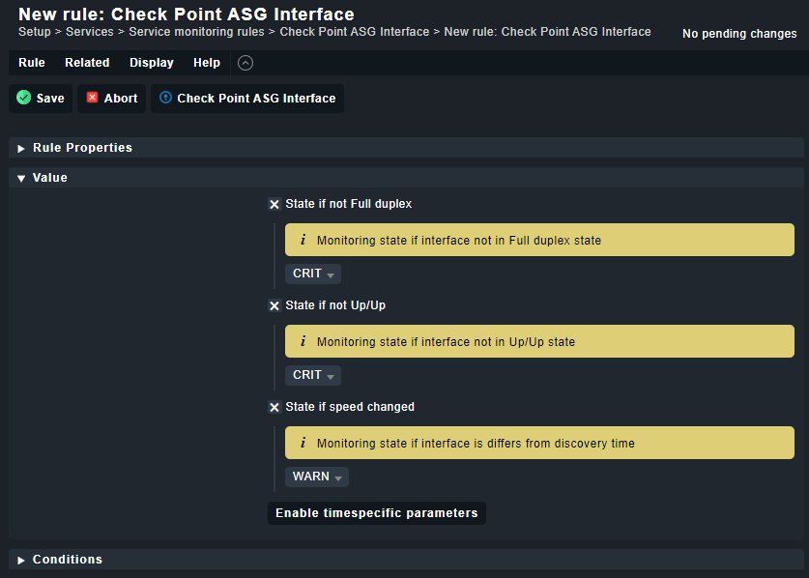The image size is (809, 578).
Task: Open the Service monitoring rules breadcrumb
Action: coord(196,32)
